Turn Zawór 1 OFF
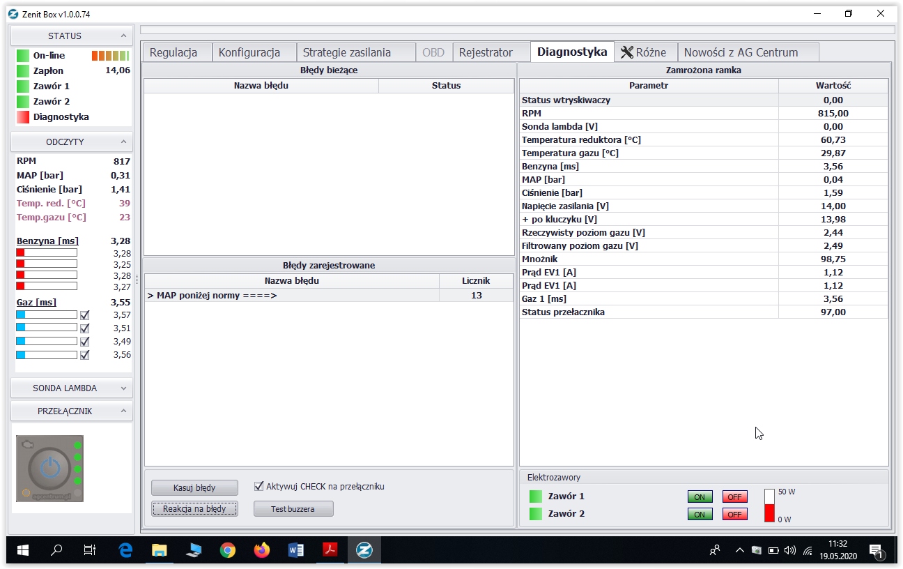Viewport: 903px width, 569px height. click(734, 497)
